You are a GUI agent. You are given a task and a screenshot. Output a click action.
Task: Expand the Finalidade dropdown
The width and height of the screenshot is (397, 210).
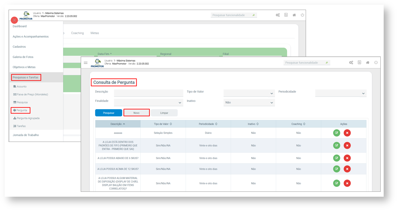(x=148, y=103)
